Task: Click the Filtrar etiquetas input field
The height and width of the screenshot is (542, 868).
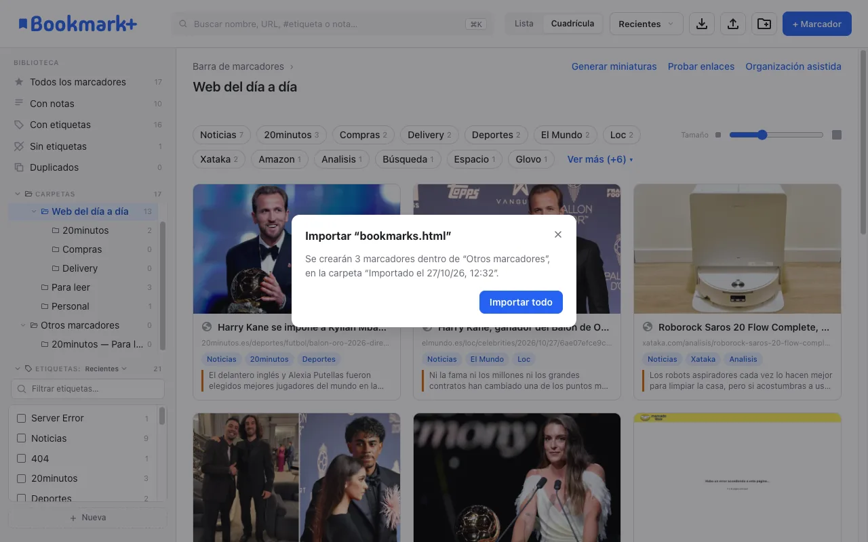Action: [88, 389]
